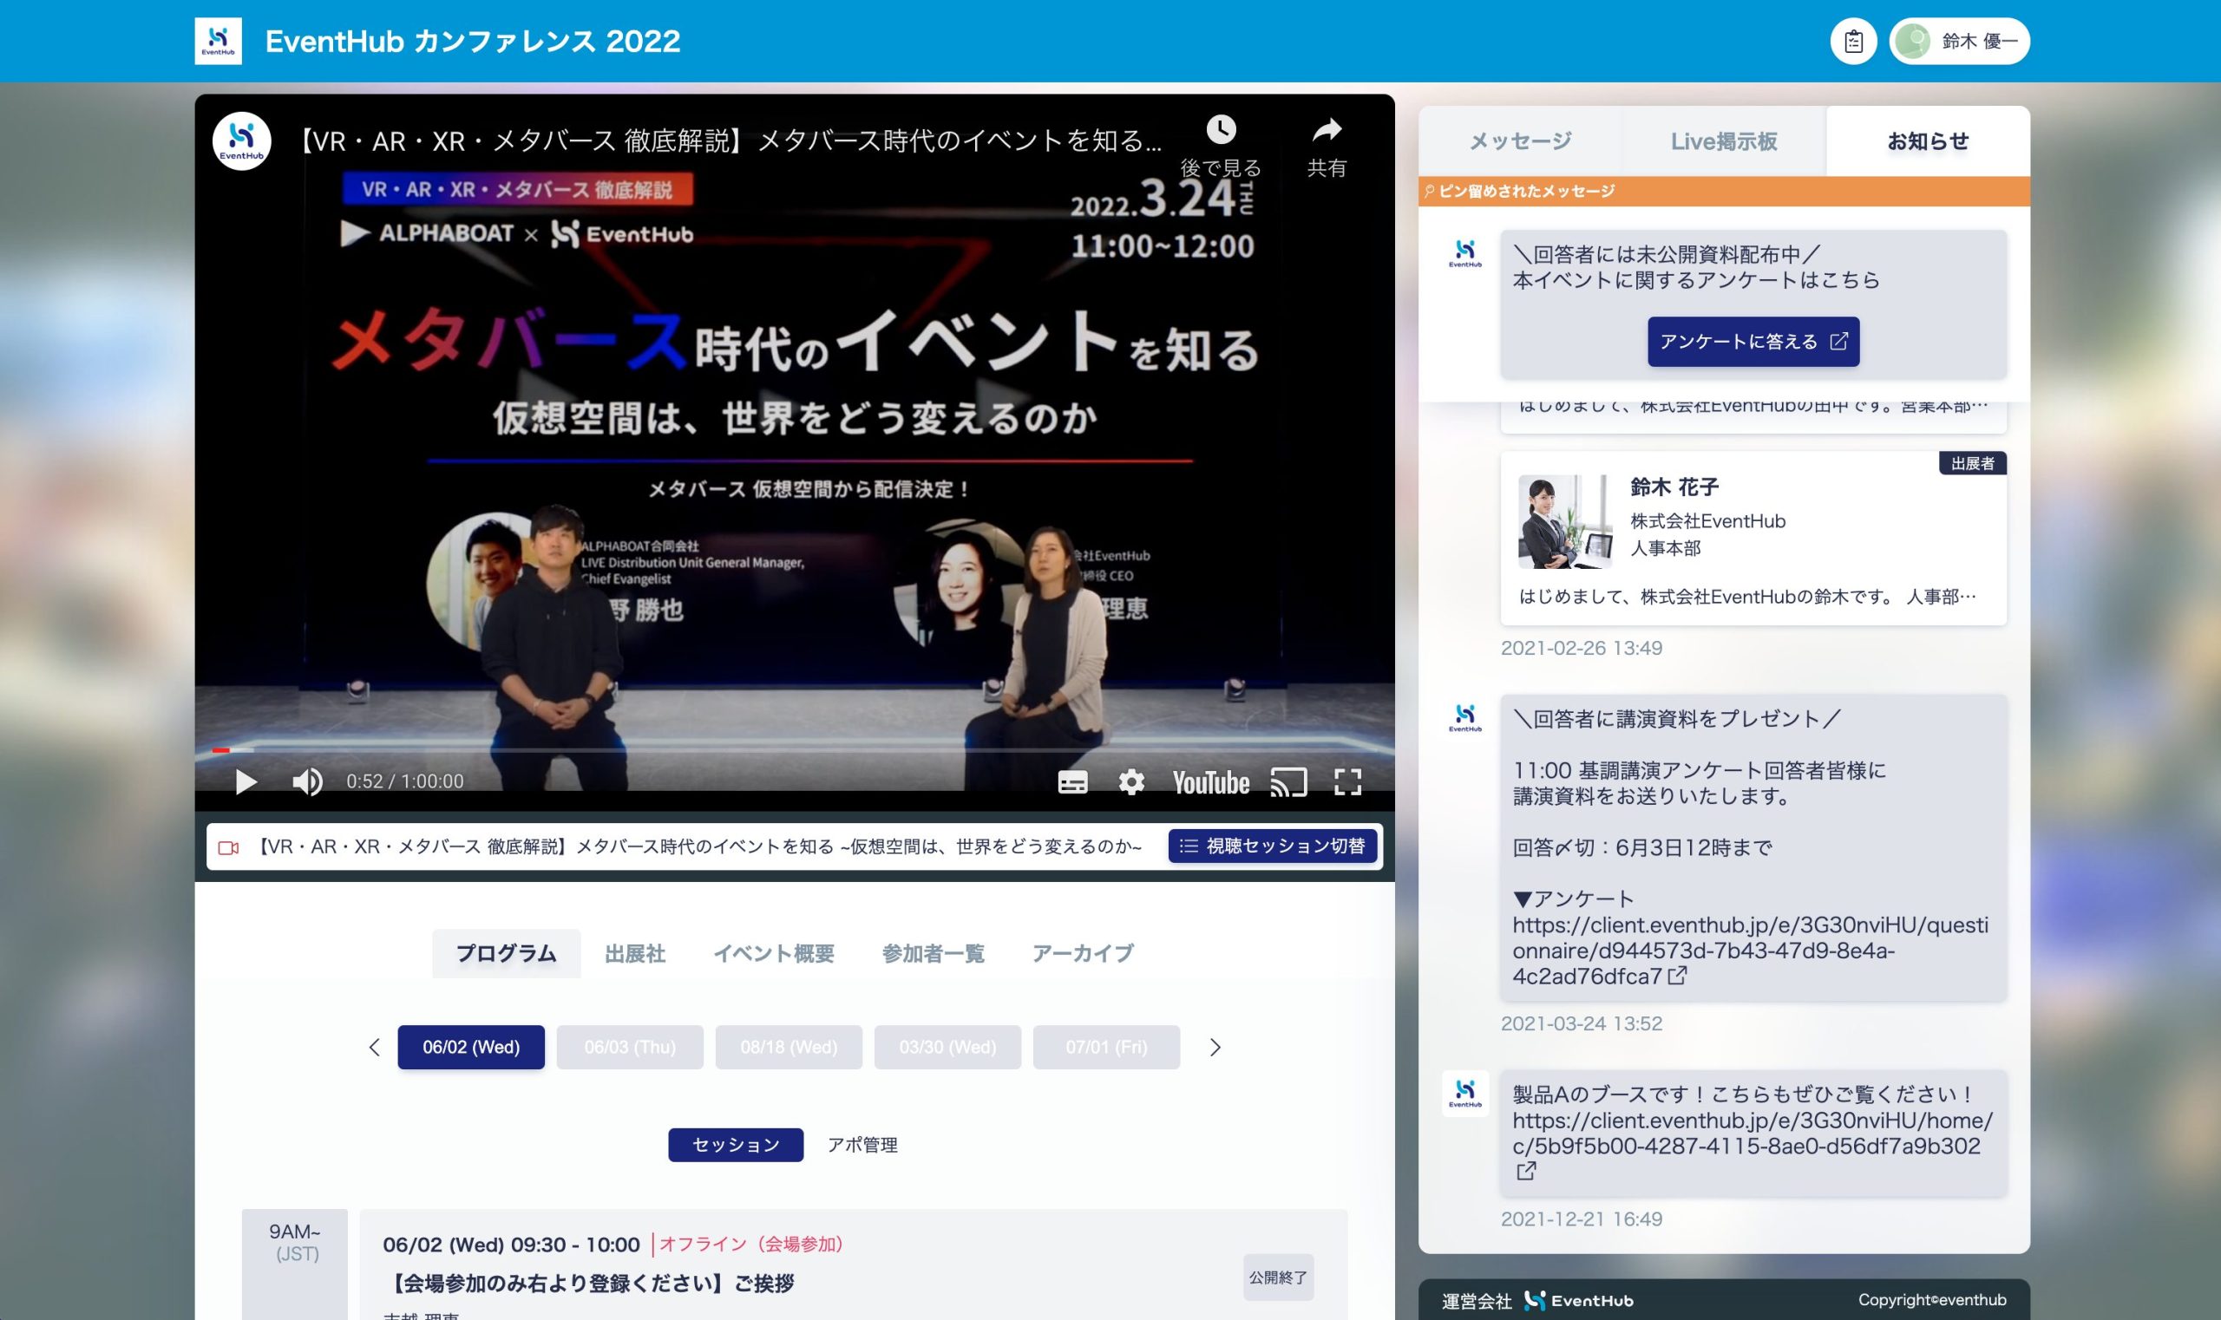This screenshot has height=1320, width=2221.
Task: Click the YouTube logo in player
Action: click(x=1210, y=783)
